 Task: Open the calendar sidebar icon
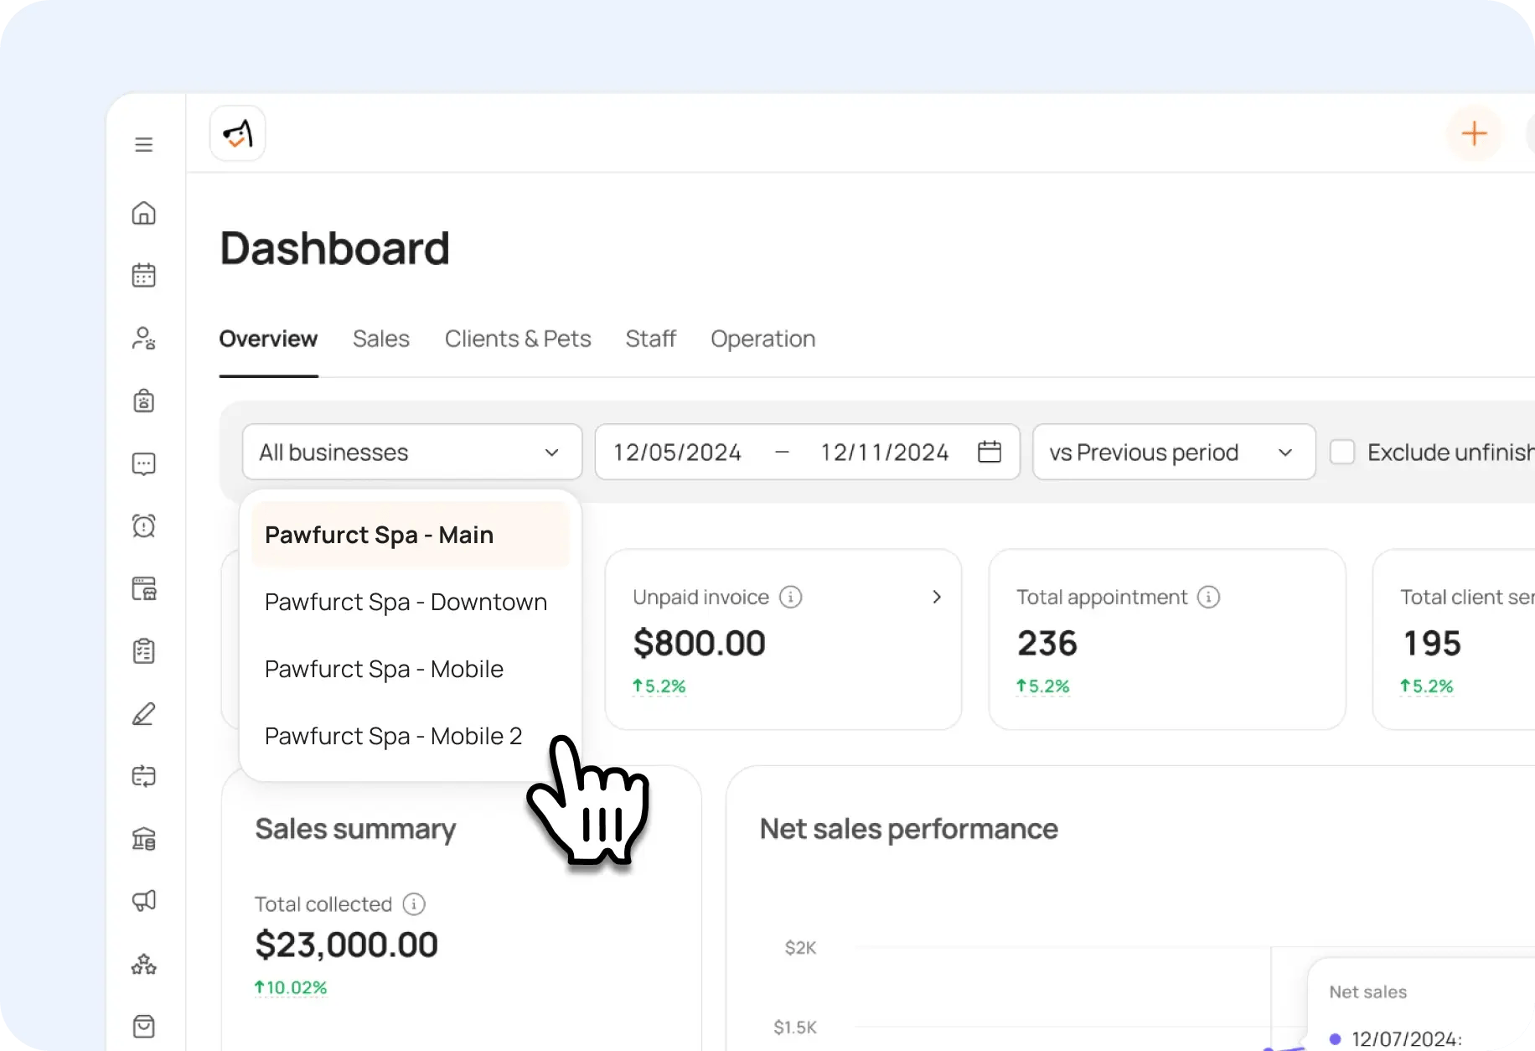tap(144, 276)
